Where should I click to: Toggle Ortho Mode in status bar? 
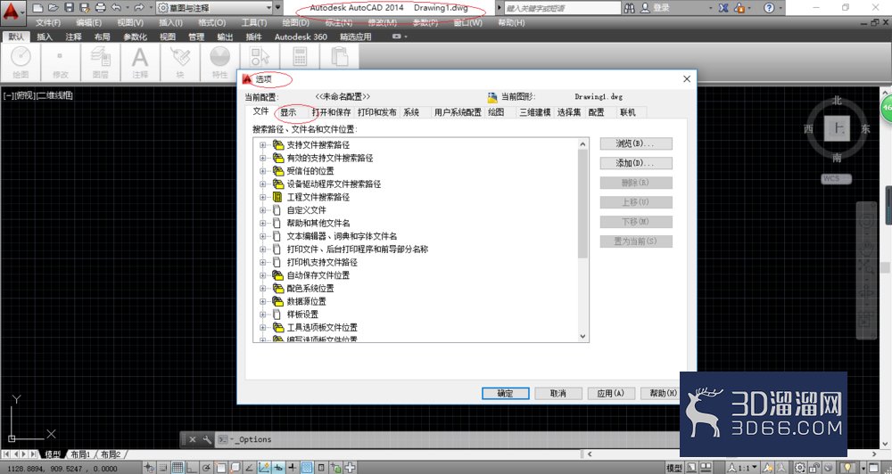click(x=192, y=468)
